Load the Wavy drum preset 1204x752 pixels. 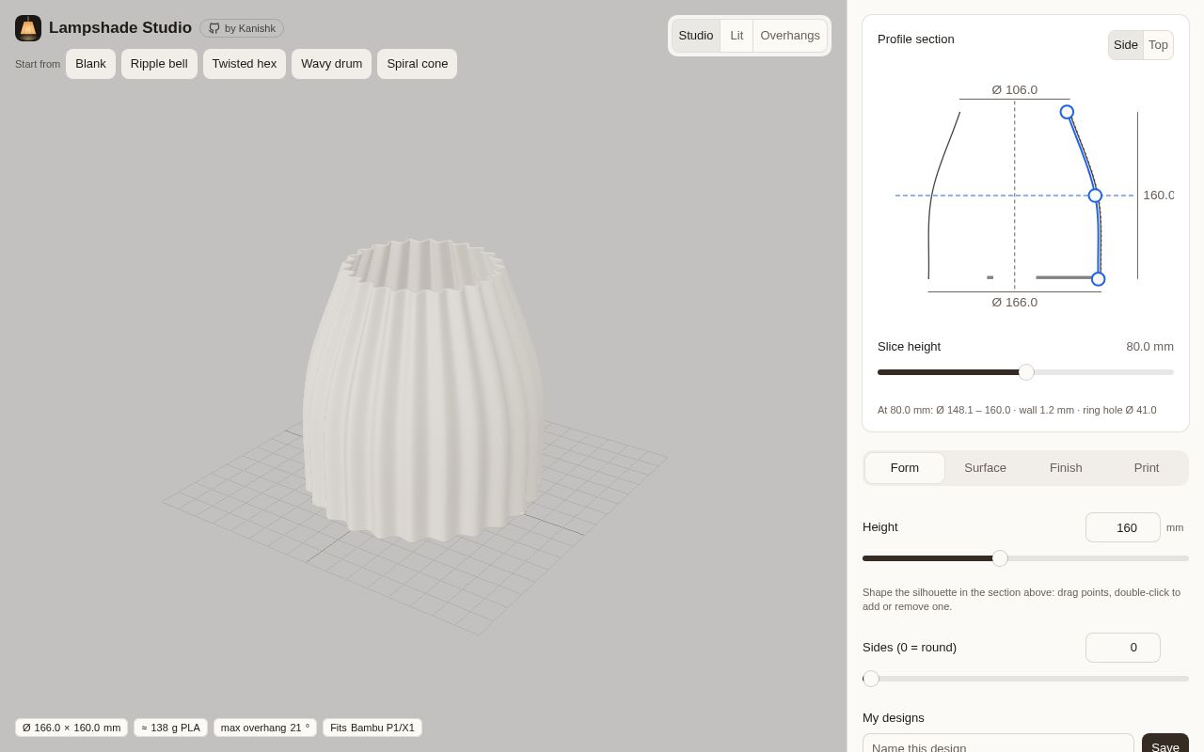(331, 64)
